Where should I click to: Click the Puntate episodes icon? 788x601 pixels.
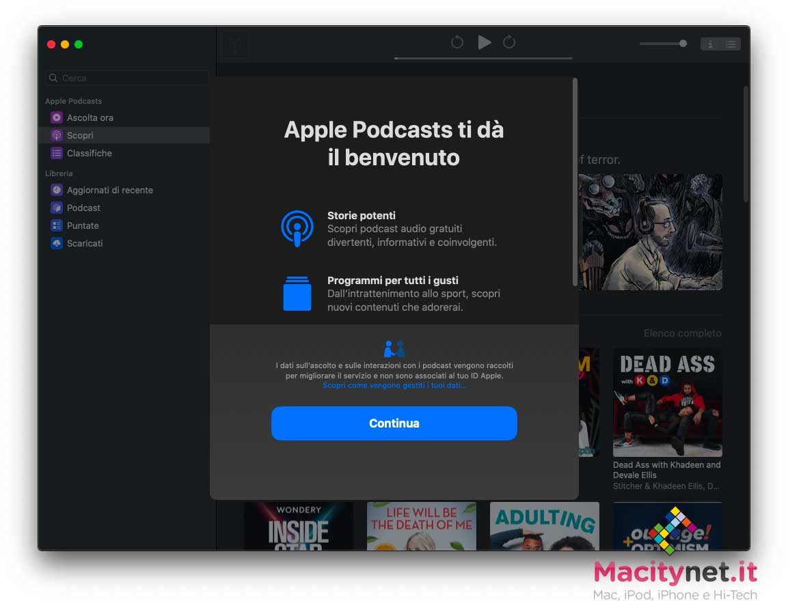tap(57, 225)
